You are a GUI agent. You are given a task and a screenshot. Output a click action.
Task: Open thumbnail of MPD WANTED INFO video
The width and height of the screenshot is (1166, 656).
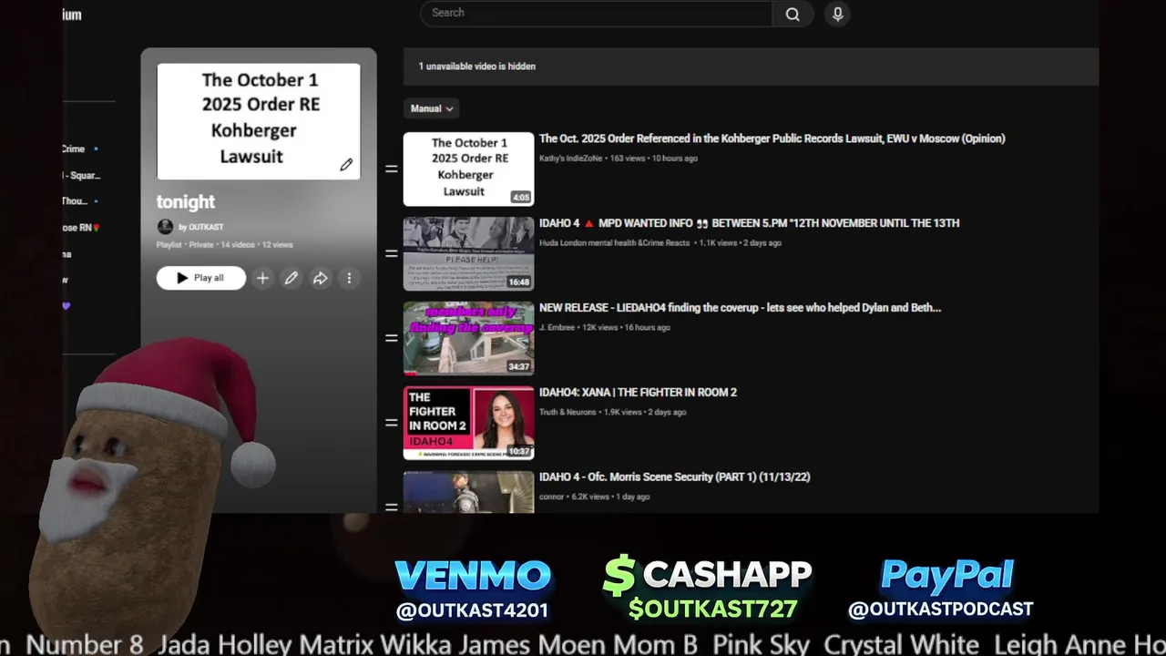point(468,253)
